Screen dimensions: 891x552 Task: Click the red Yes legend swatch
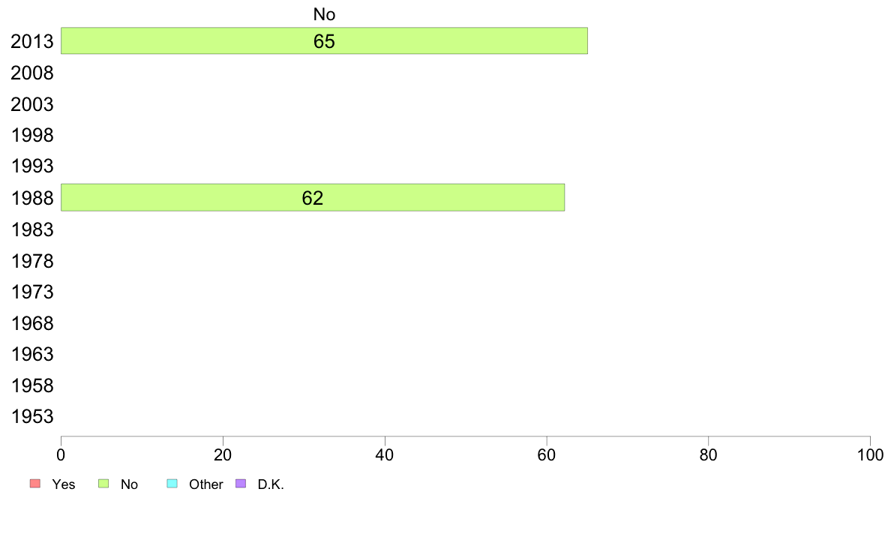(35, 483)
